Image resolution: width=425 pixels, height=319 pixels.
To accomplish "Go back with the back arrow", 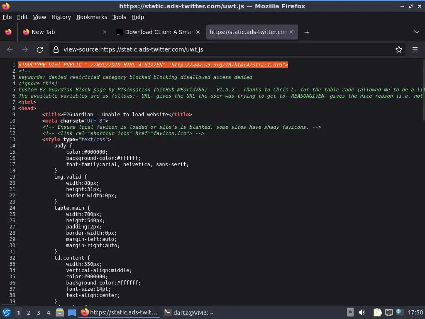I will pyautogui.click(x=10, y=50).
